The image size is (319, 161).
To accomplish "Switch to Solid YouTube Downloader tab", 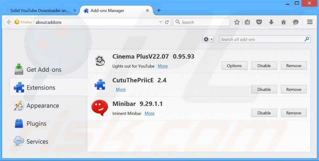I will point(40,10).
